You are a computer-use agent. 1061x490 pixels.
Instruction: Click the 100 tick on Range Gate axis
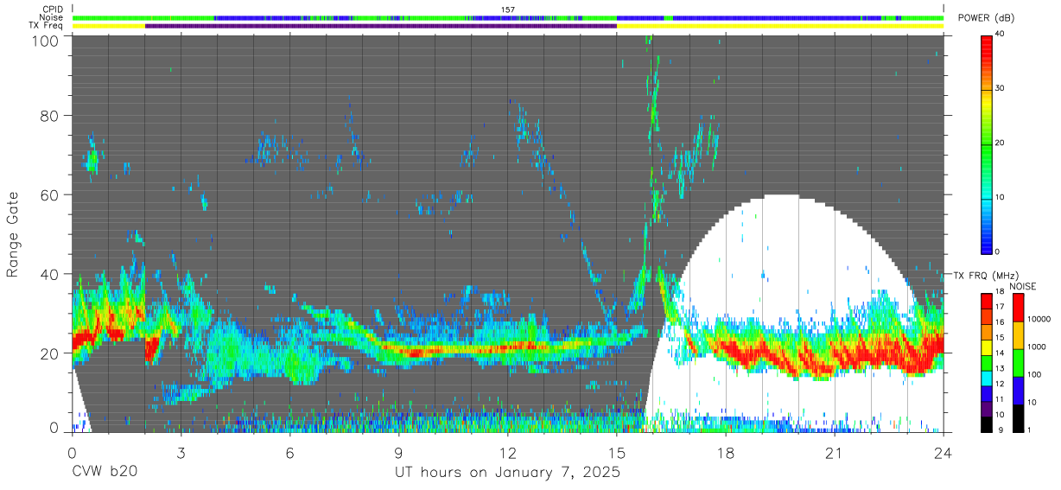point(47,40)
